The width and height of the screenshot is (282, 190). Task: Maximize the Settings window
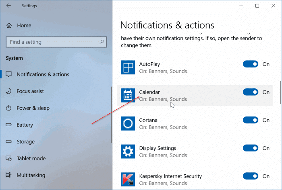[x=257, y=6]
